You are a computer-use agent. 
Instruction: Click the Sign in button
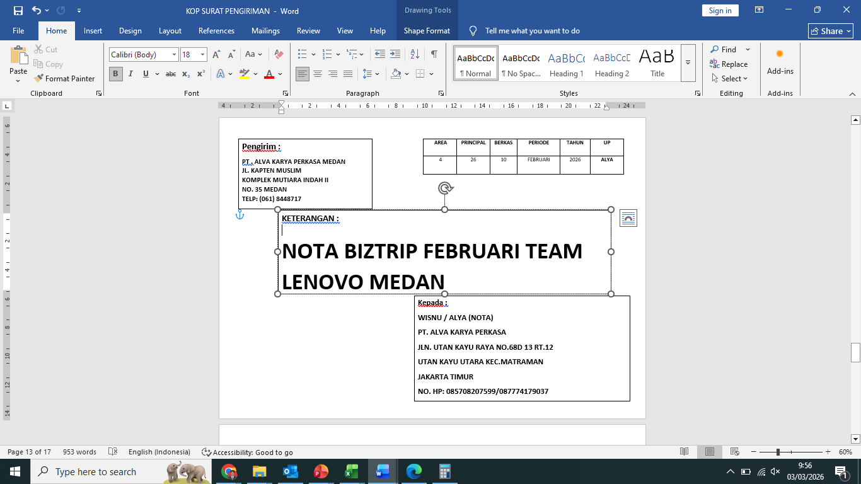pos(720,10)
